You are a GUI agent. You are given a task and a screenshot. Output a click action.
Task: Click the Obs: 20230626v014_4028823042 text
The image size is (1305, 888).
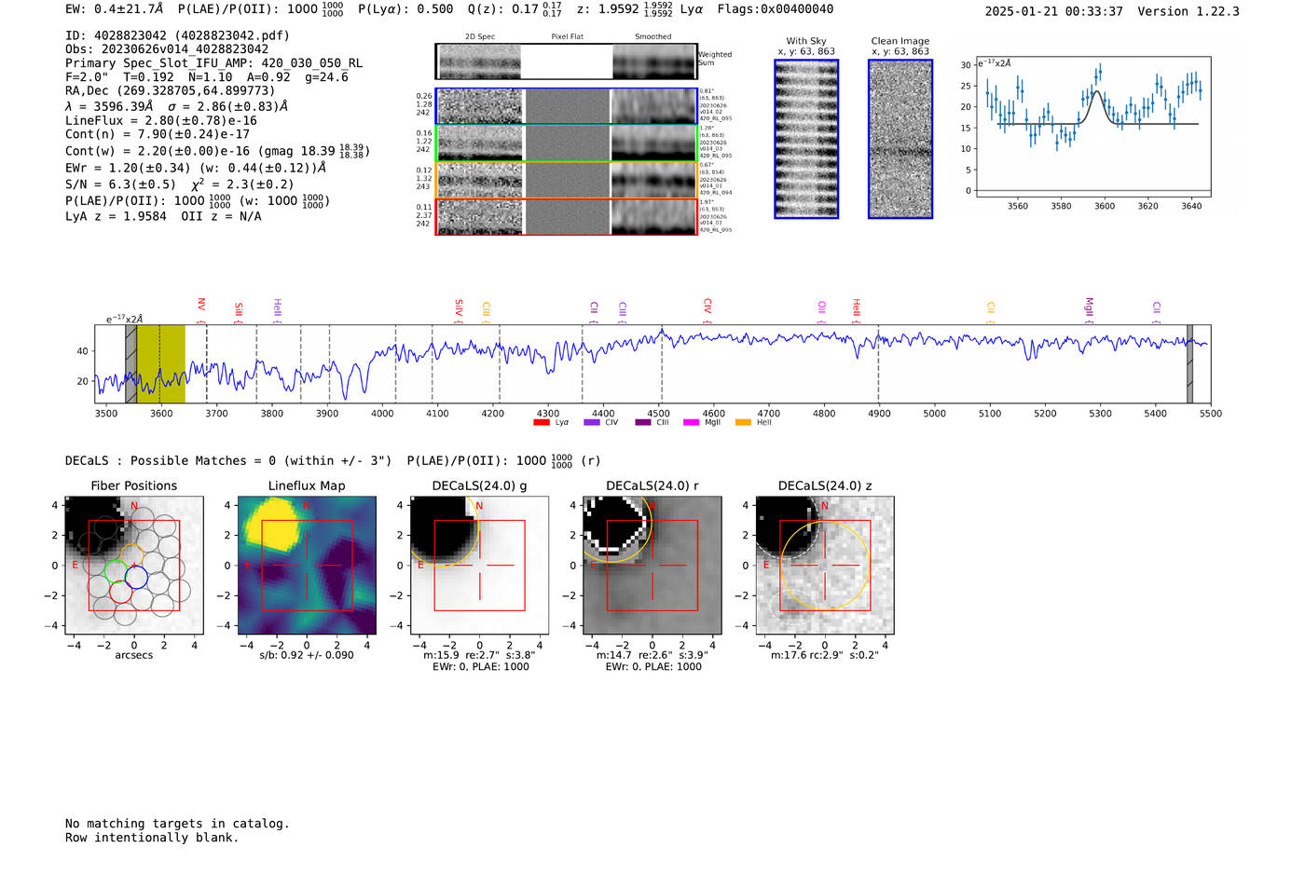167,49
